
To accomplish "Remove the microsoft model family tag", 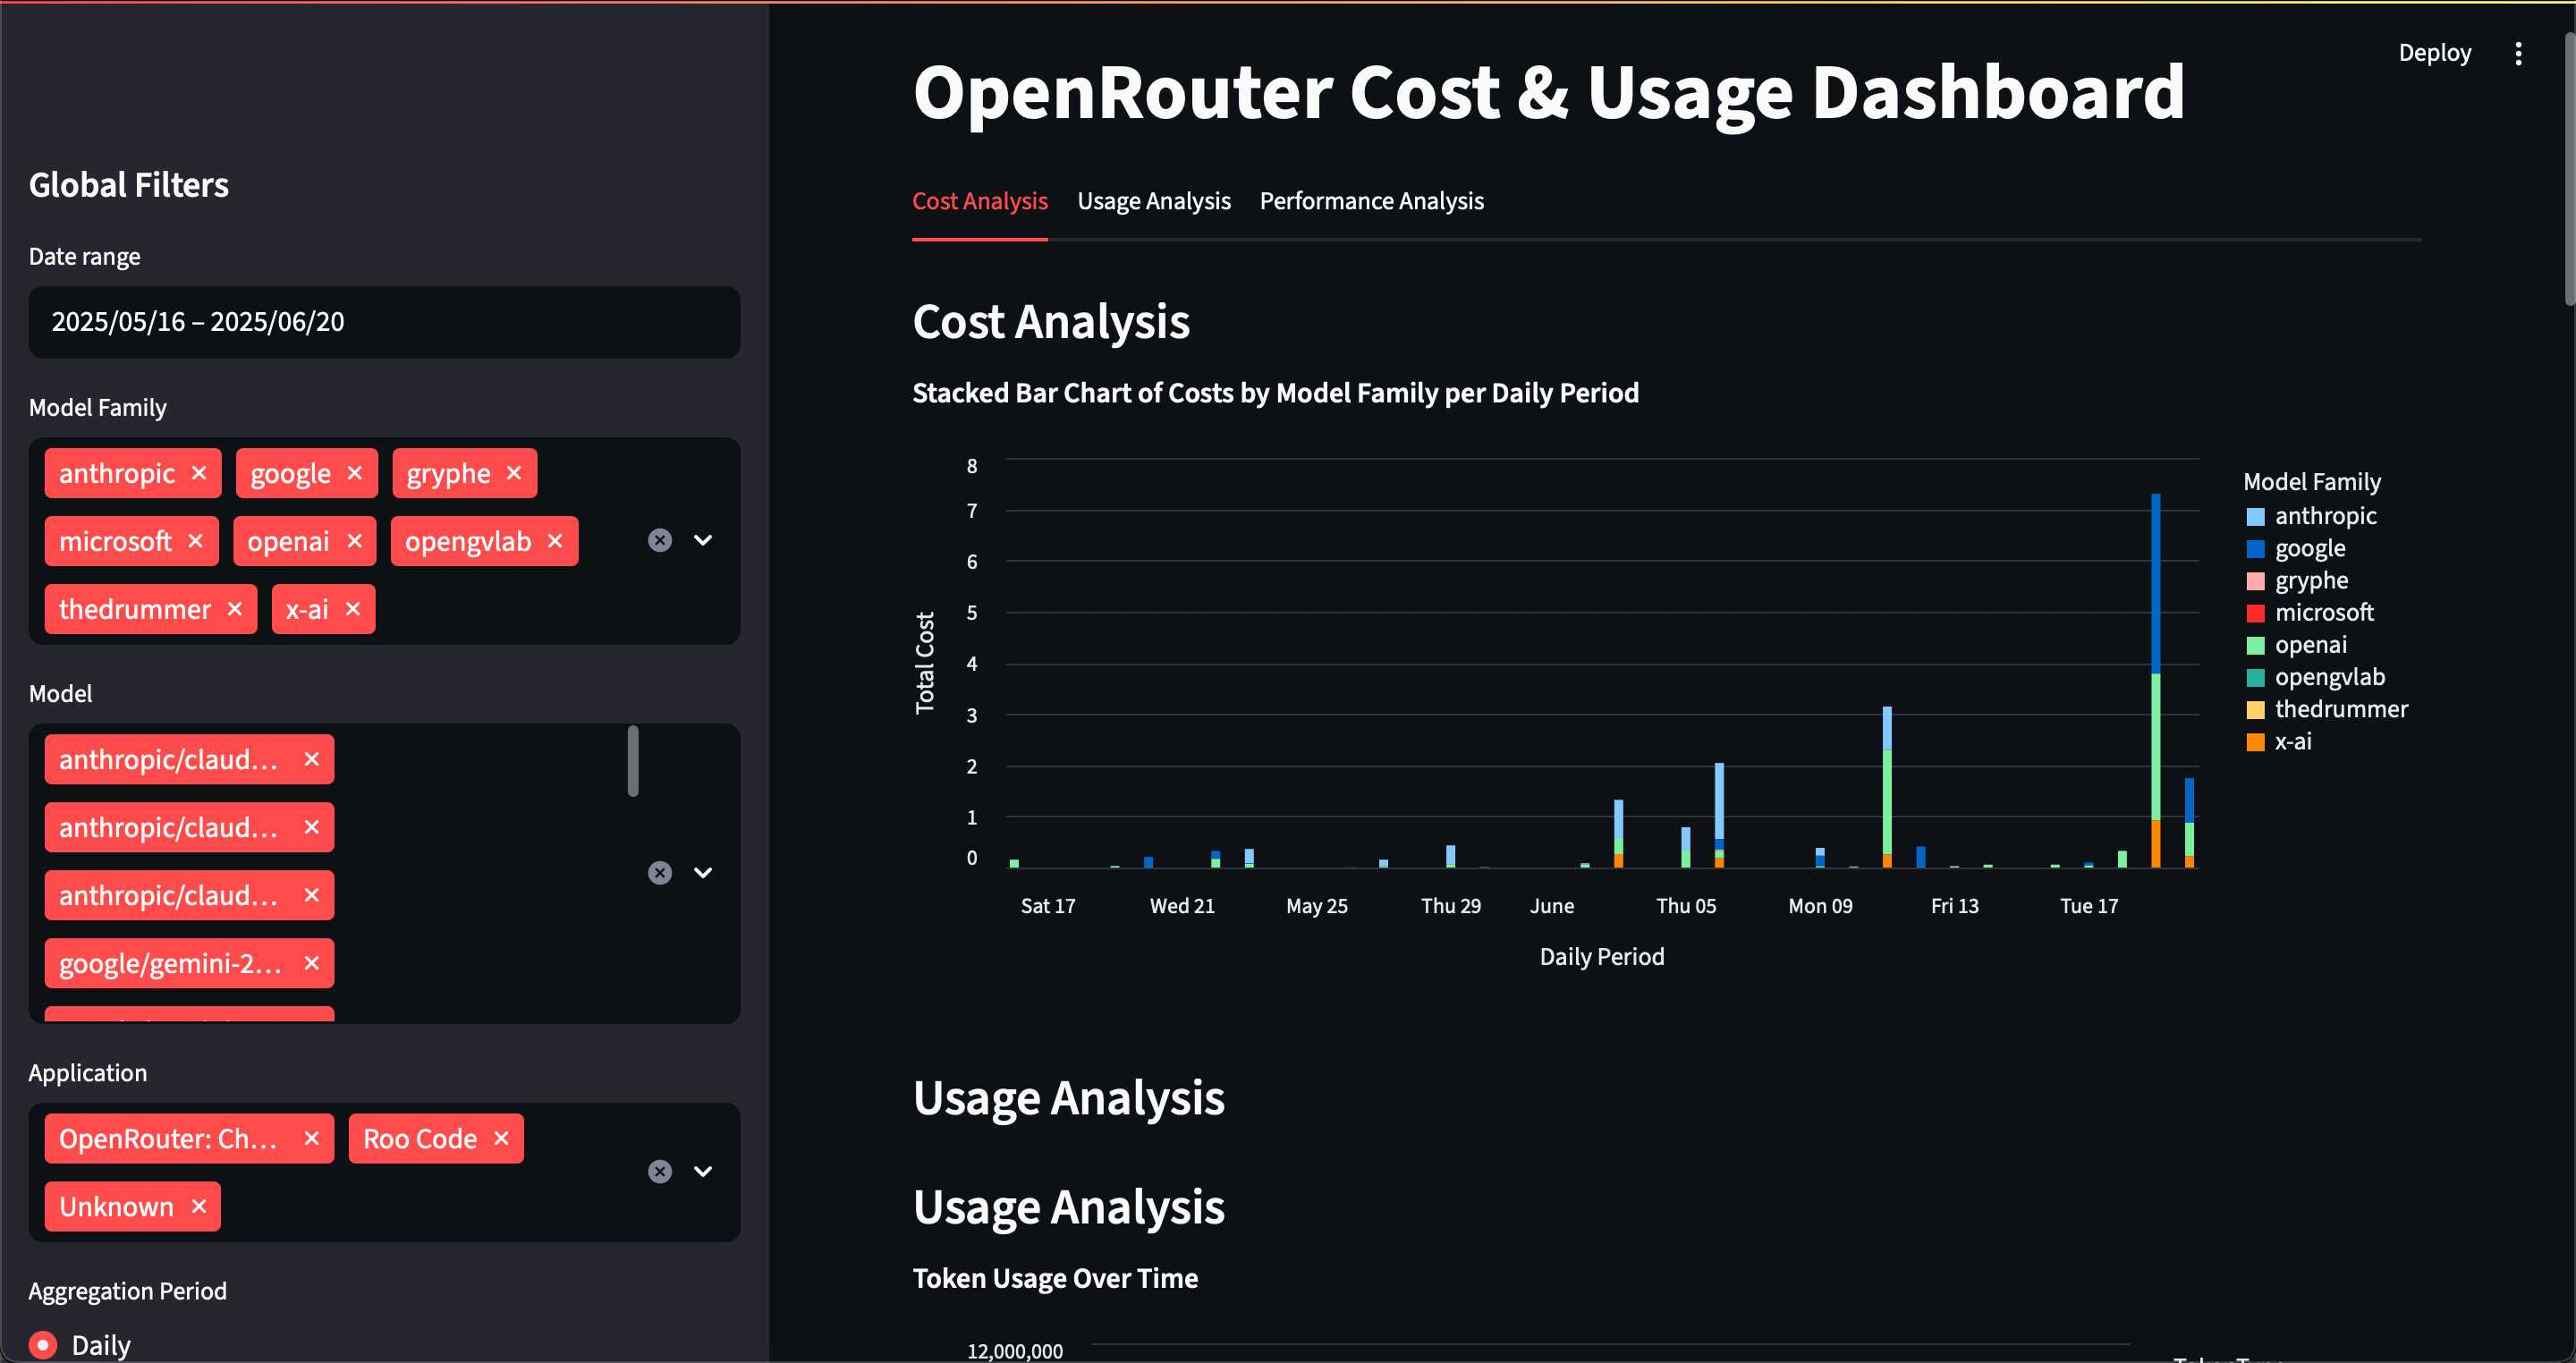I will tap(196, 541).
